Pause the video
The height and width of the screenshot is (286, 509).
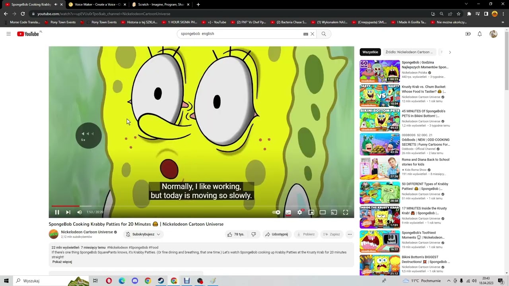[x=57, y=212]
